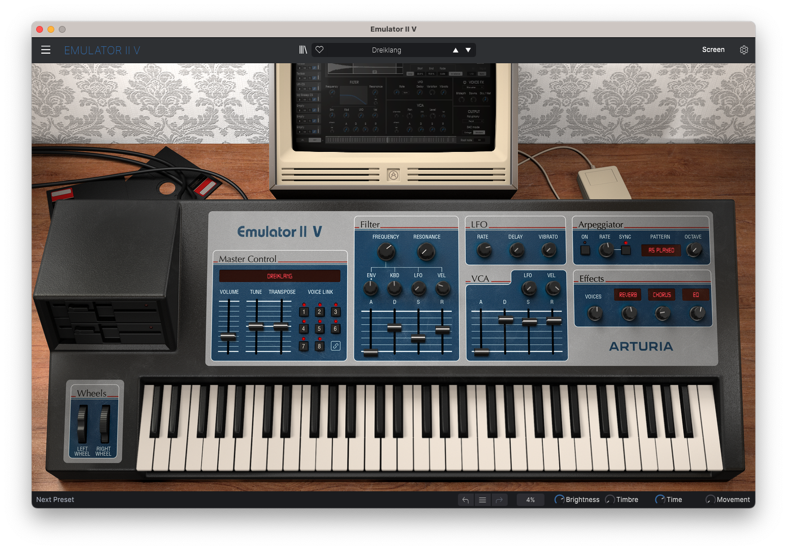Click the Filter FREQUENCY knob
The height and width of the screenshot is (550, 787).
[386, 252]
